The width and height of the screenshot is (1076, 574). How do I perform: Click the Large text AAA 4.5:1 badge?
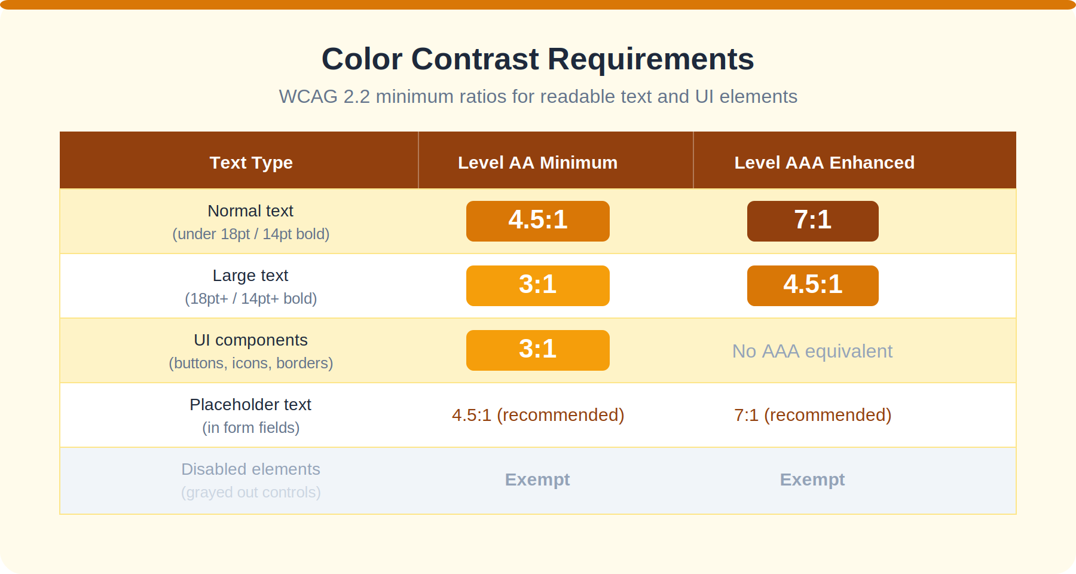(813, 286)
